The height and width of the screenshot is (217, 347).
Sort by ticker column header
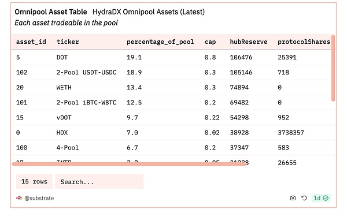[68, 42]
